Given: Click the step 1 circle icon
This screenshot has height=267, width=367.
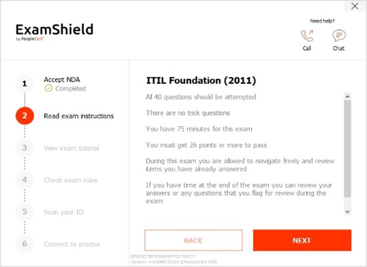Looking at the screenshot, I should click(25, 84).
